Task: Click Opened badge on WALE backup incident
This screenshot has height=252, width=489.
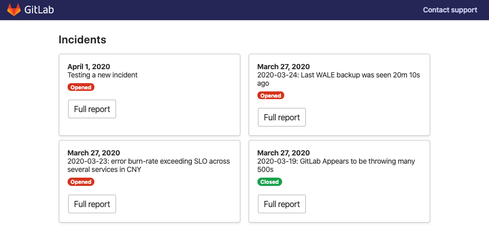Action: click(271, 96)
